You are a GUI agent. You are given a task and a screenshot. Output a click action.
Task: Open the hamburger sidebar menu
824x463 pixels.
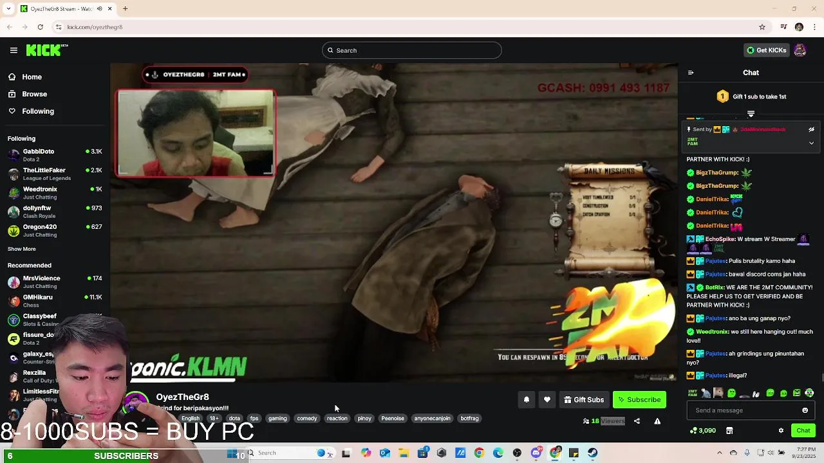coord(14,50)
